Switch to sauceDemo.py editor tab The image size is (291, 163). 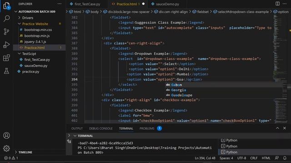pos(167,4)
